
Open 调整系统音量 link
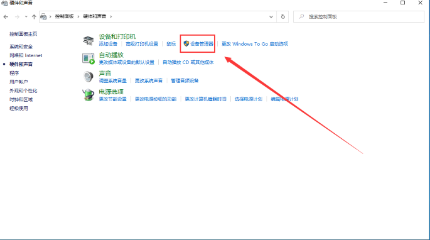point(113,80)
